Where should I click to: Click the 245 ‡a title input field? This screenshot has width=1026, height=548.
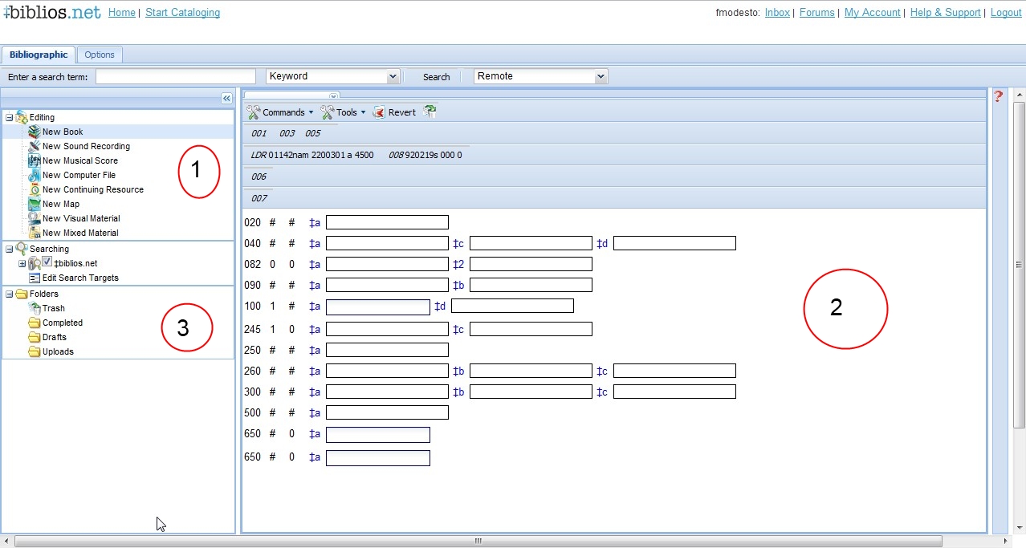point(387,329)
